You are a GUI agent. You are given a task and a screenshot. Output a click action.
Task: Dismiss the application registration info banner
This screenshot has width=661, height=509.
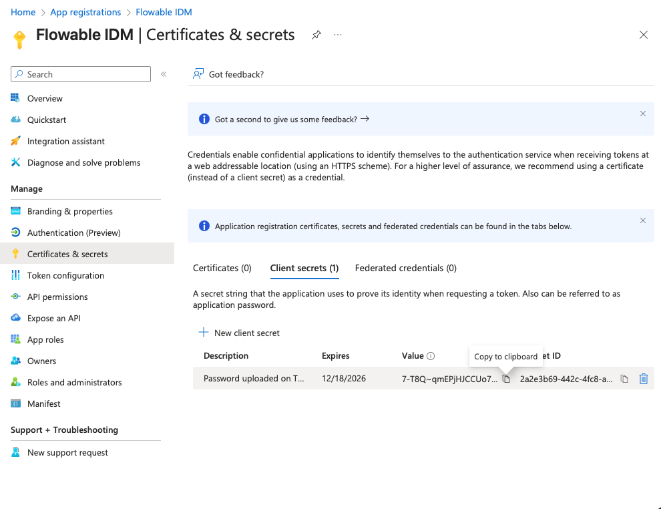coord(643,220)
